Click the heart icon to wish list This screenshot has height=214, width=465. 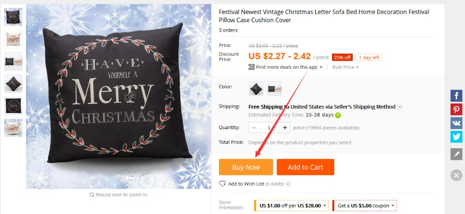[222, 184]
